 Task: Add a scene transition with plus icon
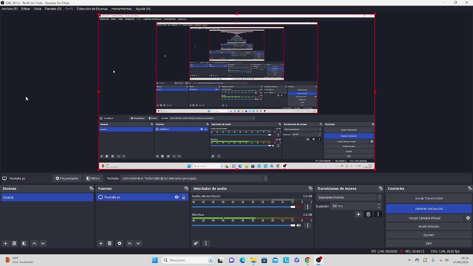click(358, 214)
